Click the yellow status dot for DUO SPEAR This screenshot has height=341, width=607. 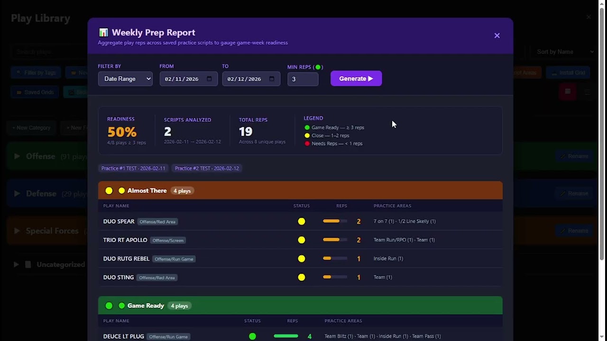point(302,221)
